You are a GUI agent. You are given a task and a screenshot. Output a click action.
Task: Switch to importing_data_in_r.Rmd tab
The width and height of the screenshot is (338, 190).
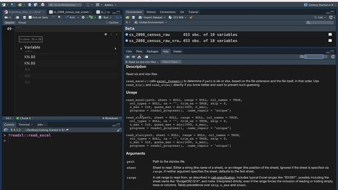25,12
